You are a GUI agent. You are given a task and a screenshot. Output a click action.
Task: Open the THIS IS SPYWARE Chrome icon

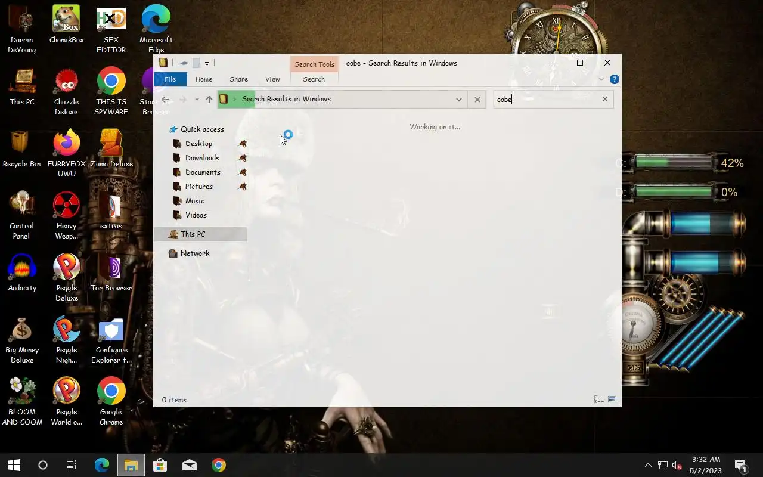pyautogui.click(x=111, y=92)
